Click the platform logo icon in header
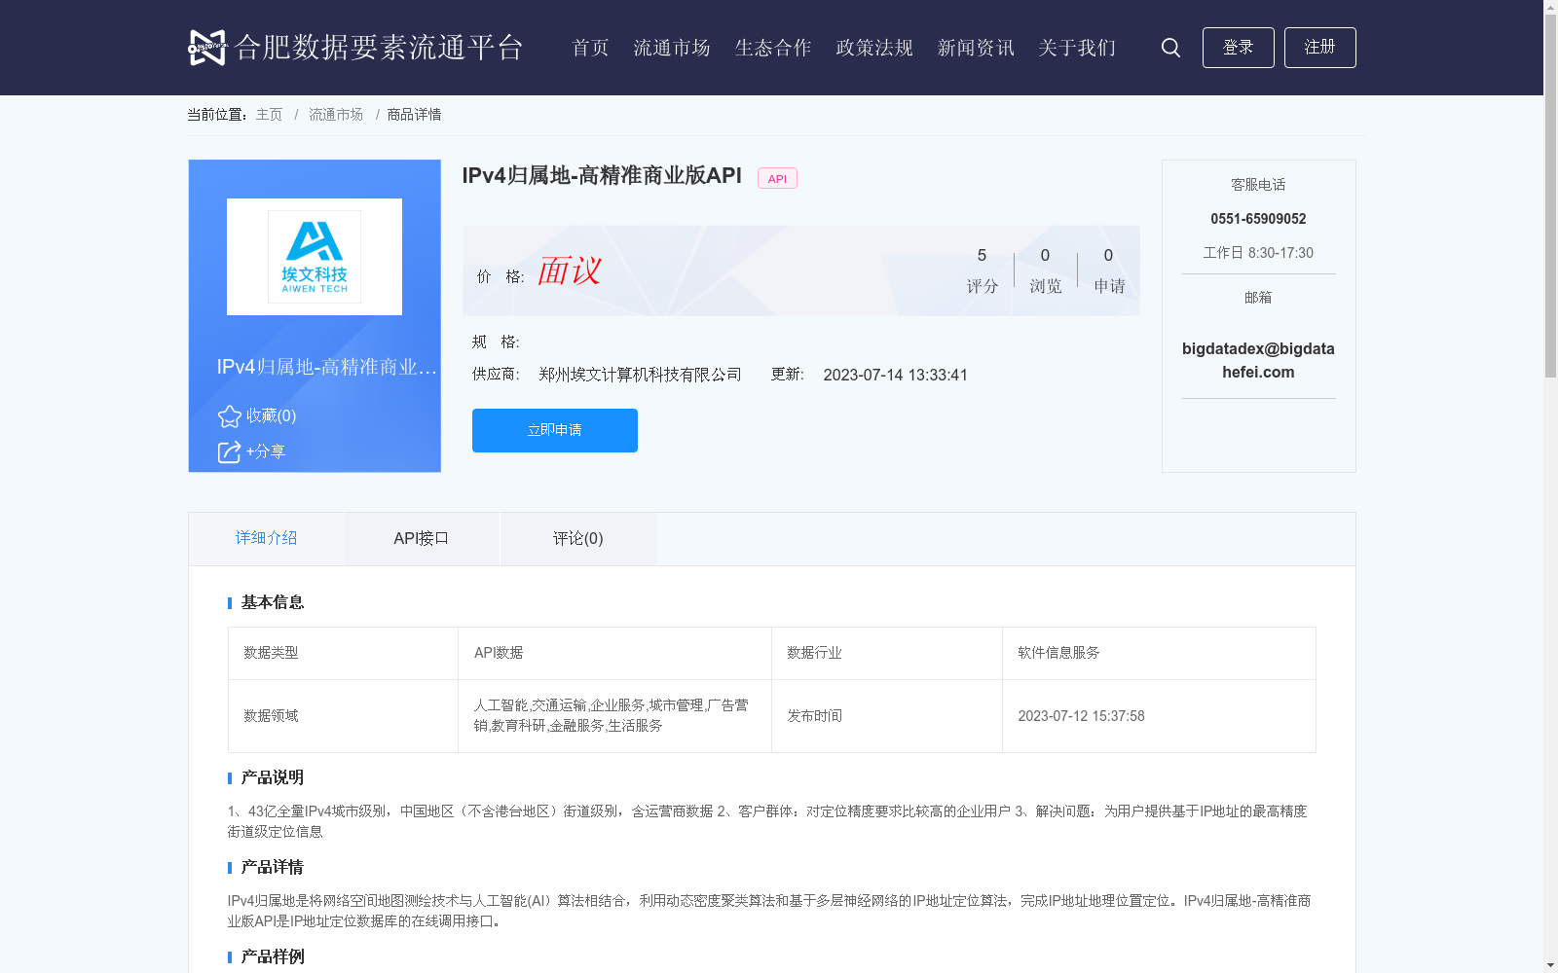This screenshot has height=973, width=1558. click(206, 47)
